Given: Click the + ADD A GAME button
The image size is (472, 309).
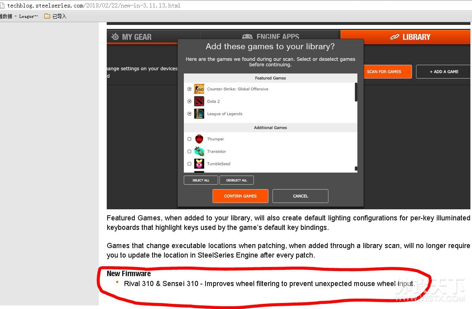Looking at the screenshot, I should (x=443, y=72).
